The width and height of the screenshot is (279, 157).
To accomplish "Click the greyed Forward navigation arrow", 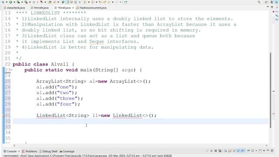I will click(117, 2).
